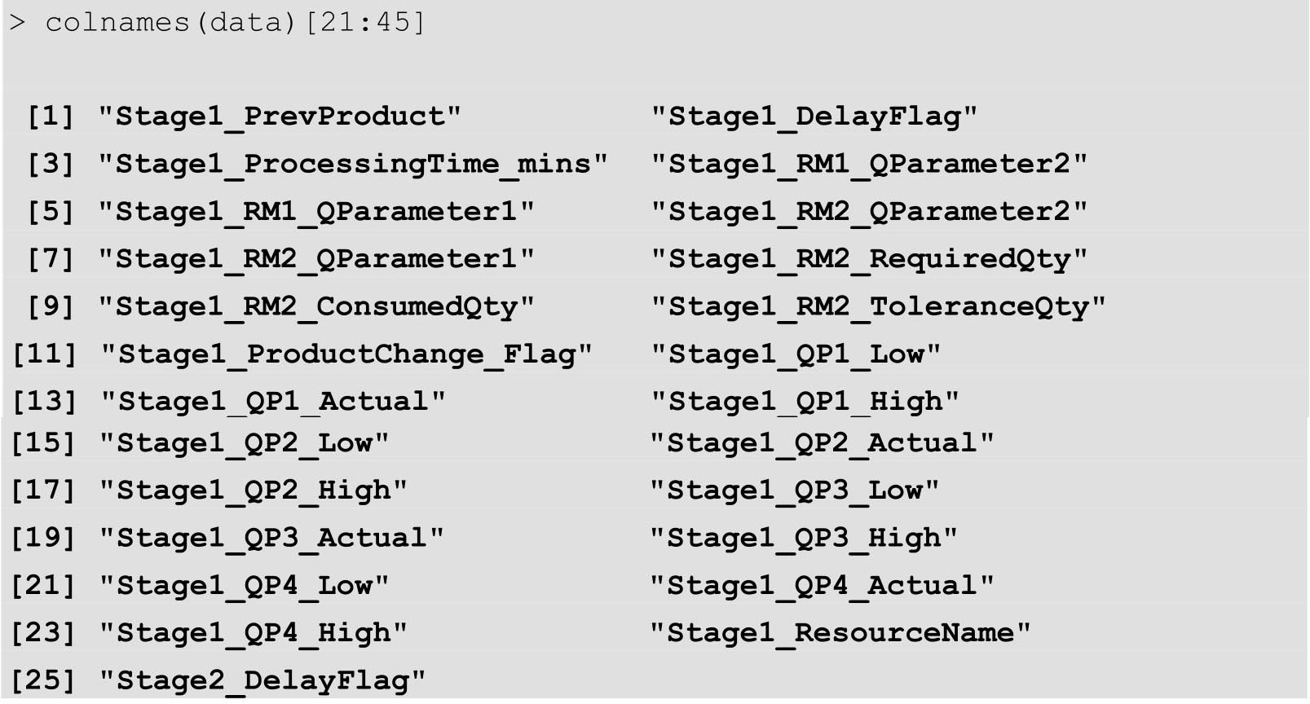Click the "Stage1_ResourceName" entry

coord(840,633)
